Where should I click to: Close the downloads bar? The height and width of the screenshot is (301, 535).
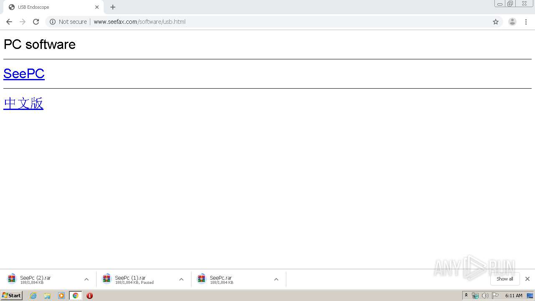click(527, 279)
